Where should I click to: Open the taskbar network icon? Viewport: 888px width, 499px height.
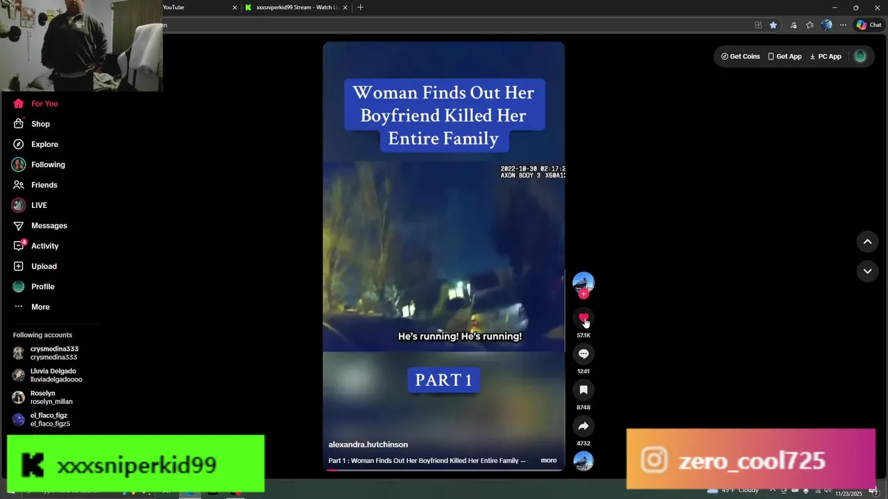(817, 490)
